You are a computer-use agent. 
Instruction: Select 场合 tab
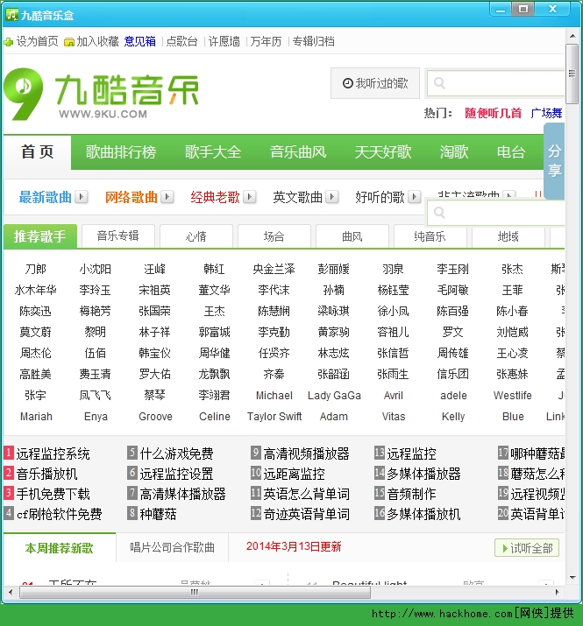[x=274, y=236]
